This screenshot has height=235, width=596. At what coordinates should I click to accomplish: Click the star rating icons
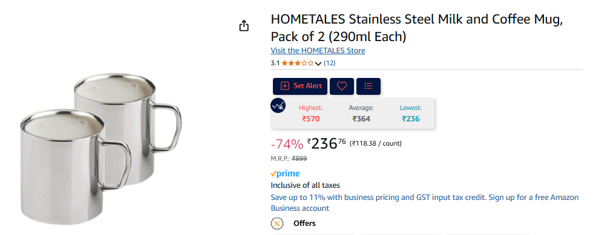[298, 63]
